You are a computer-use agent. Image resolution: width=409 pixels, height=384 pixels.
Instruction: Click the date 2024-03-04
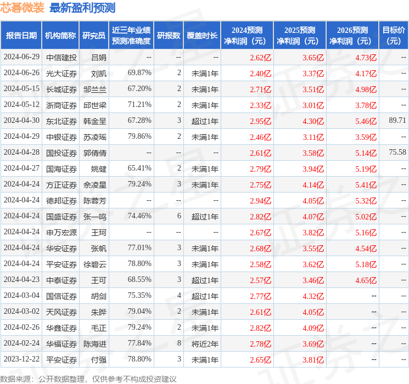pos(21,295)
